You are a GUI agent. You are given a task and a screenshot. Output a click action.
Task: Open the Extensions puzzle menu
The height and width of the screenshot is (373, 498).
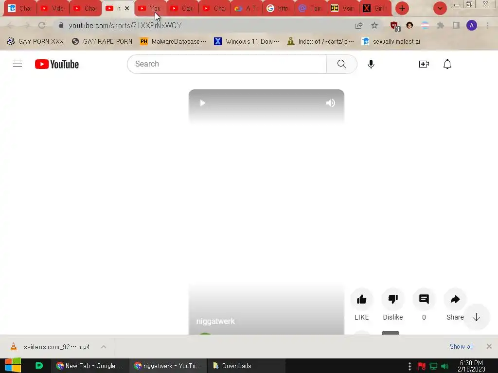point(440,25)
